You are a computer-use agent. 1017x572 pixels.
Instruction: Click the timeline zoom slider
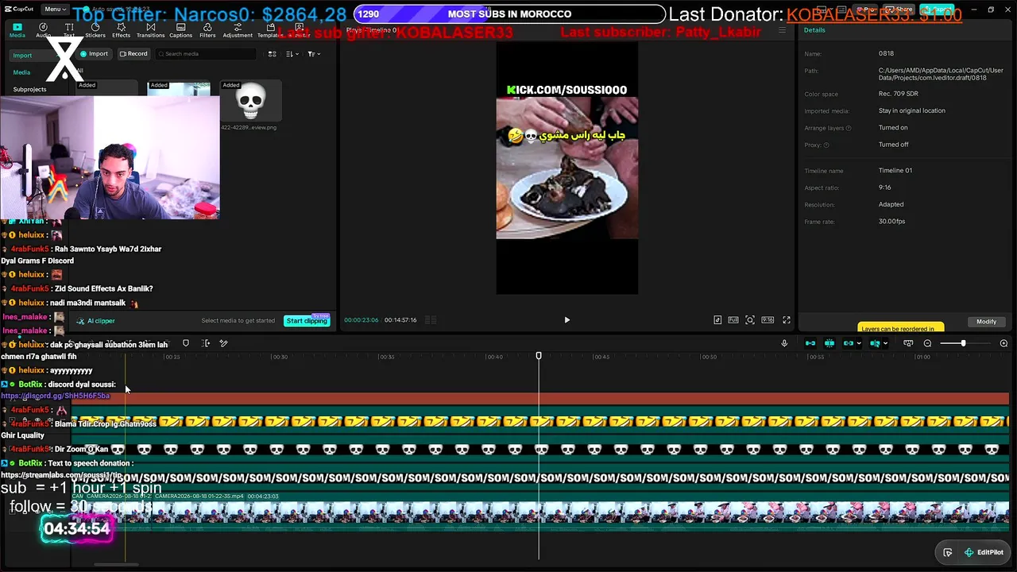click(x=964, y=343)
